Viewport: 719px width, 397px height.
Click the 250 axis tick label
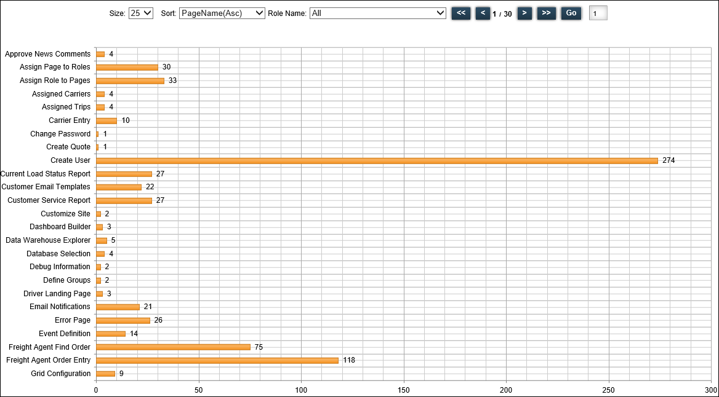[609, 389]
